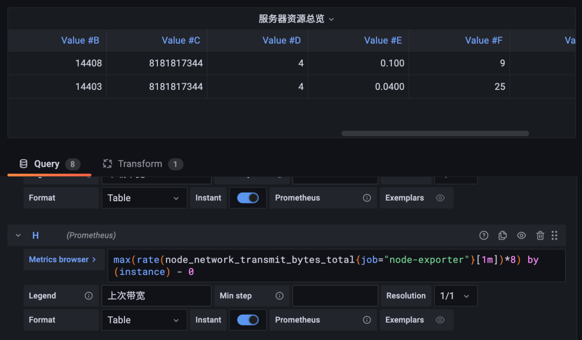Turn off Instant switch in upper query

[x=248, y=198]
